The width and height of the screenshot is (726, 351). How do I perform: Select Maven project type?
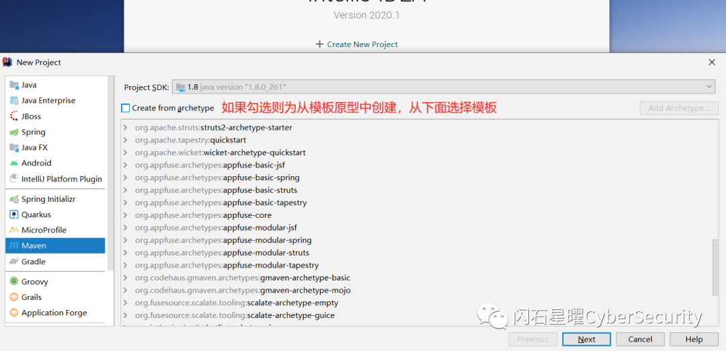55,246
